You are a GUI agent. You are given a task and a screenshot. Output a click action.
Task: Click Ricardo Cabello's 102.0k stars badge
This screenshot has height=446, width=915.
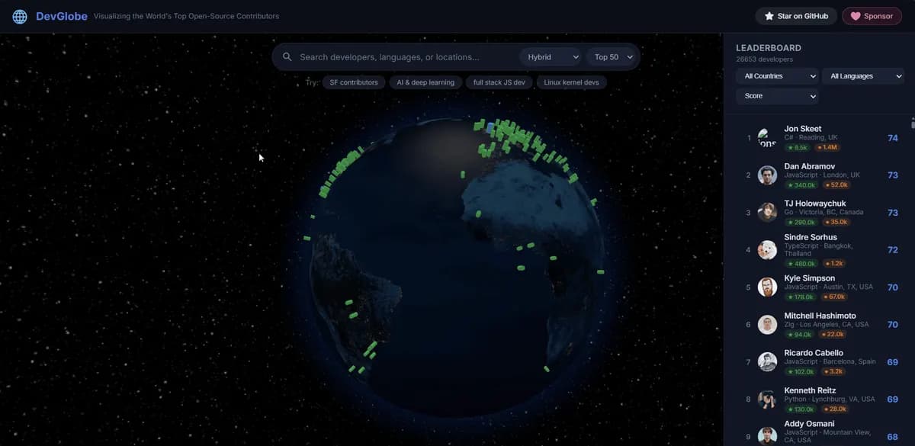point(801,371)
